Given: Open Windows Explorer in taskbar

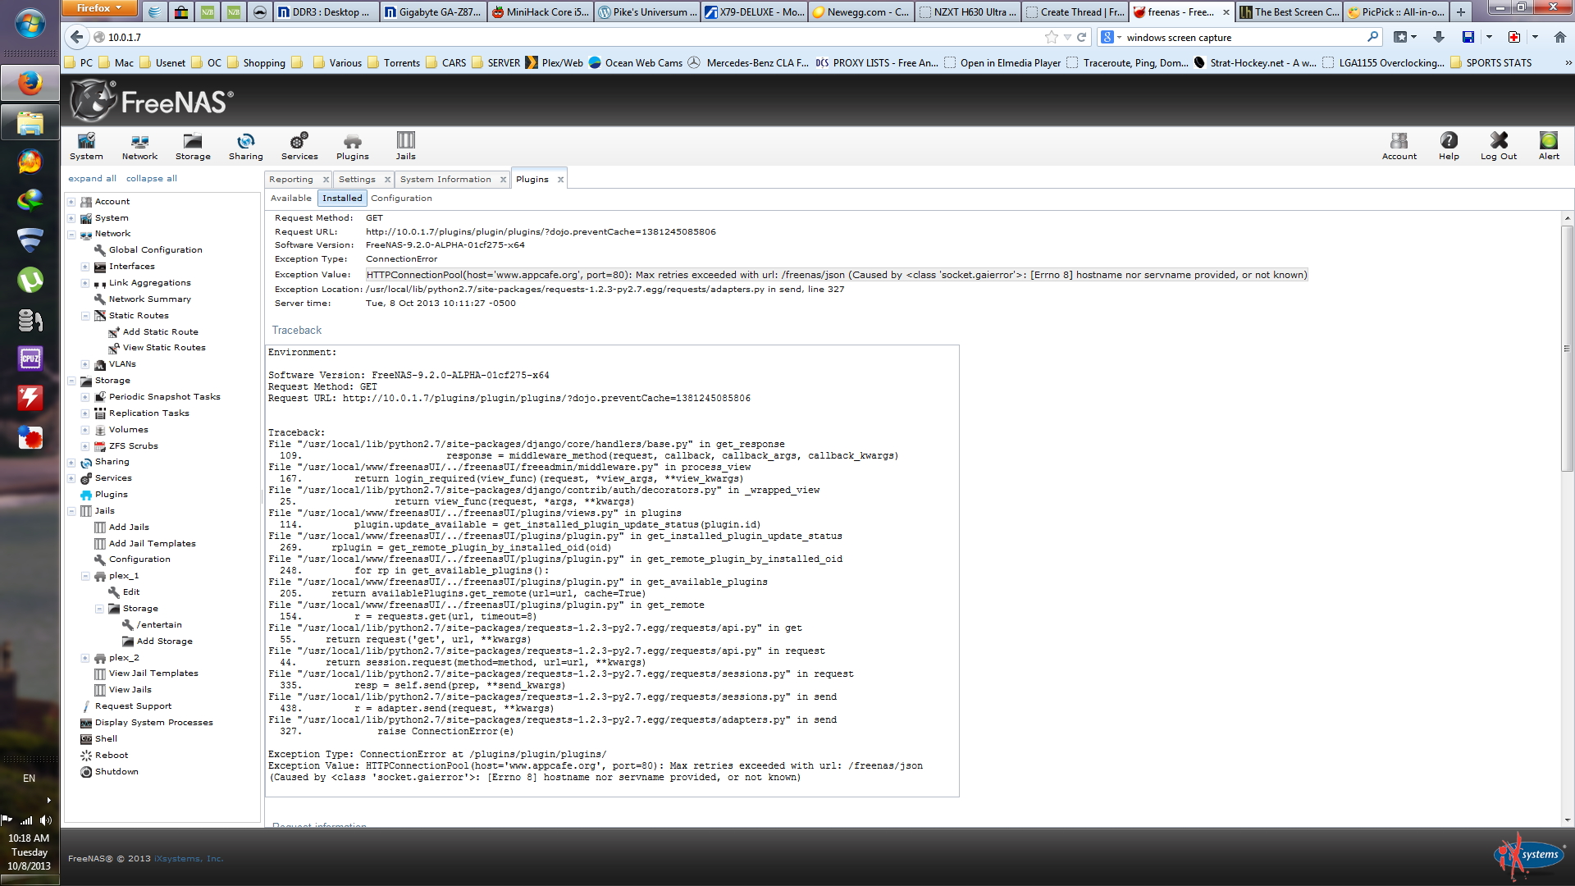Looking at the screenshot, I should (x=30, y=124).
